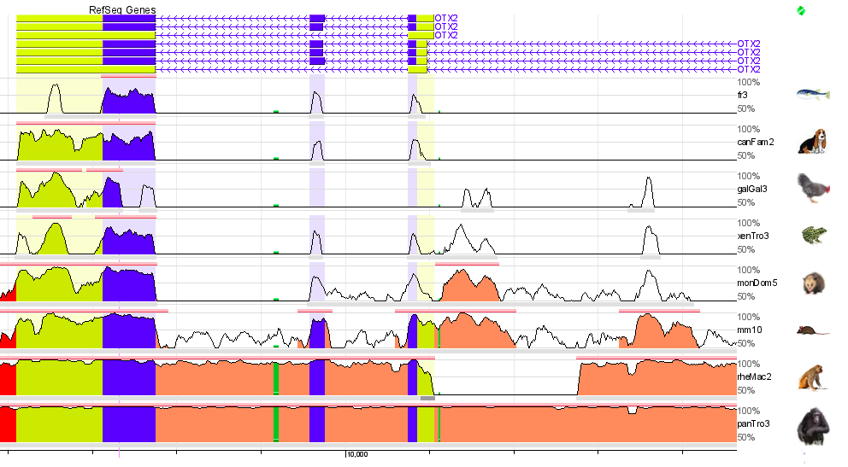The image size is (848, 467).
Task: Select the mouse icon beside mm10
Action: coord(810,330)
